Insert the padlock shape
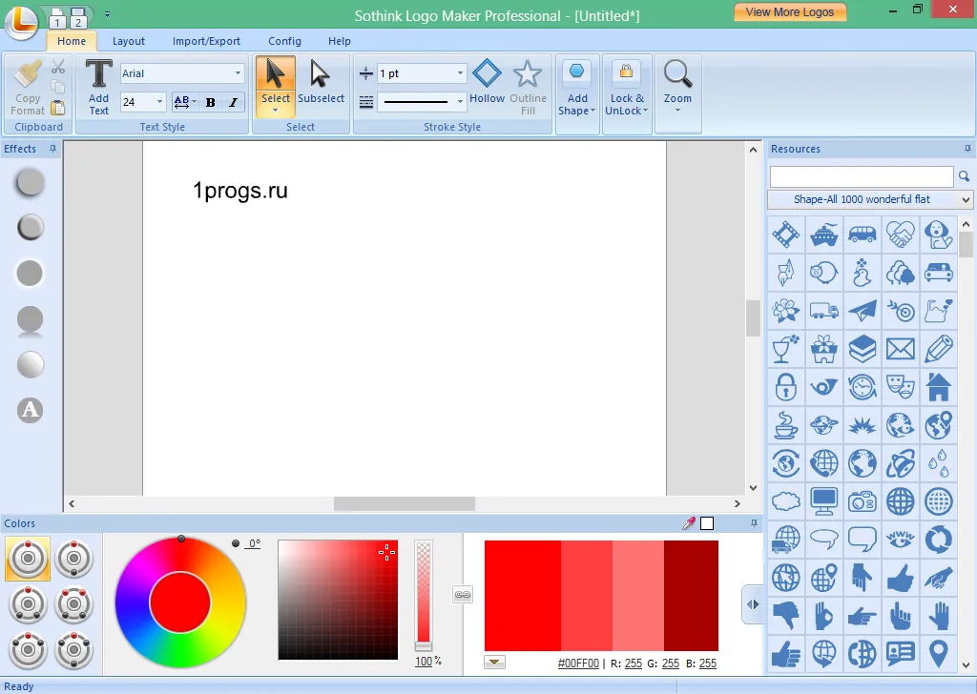The image size is (977, 694). pos(786,387)
